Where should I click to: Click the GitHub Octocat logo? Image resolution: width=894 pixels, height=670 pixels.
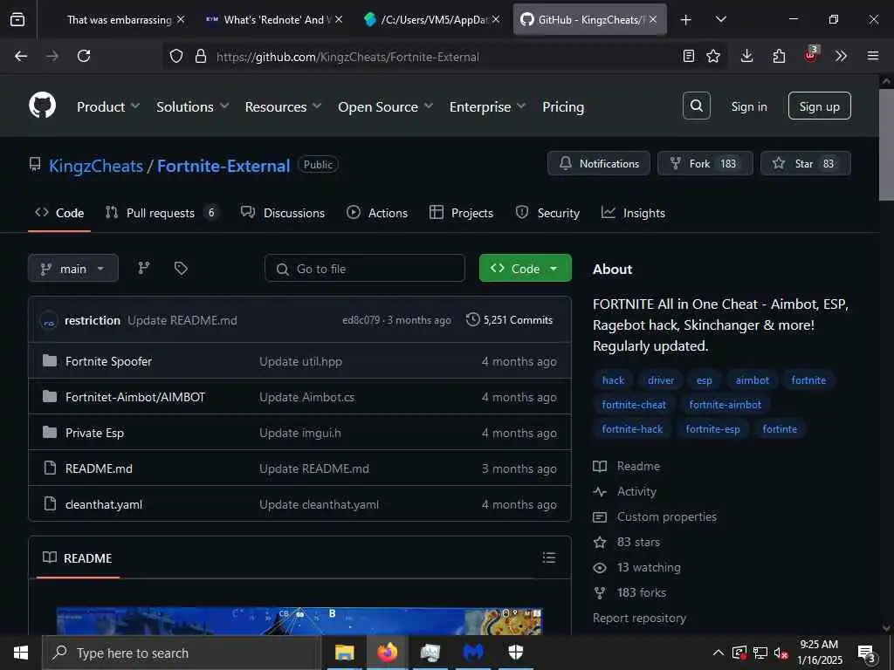point(43,106)
